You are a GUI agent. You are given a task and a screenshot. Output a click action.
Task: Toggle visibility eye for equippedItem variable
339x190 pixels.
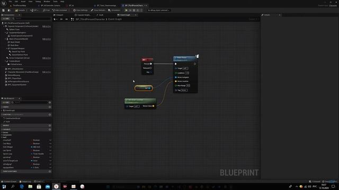50,167
